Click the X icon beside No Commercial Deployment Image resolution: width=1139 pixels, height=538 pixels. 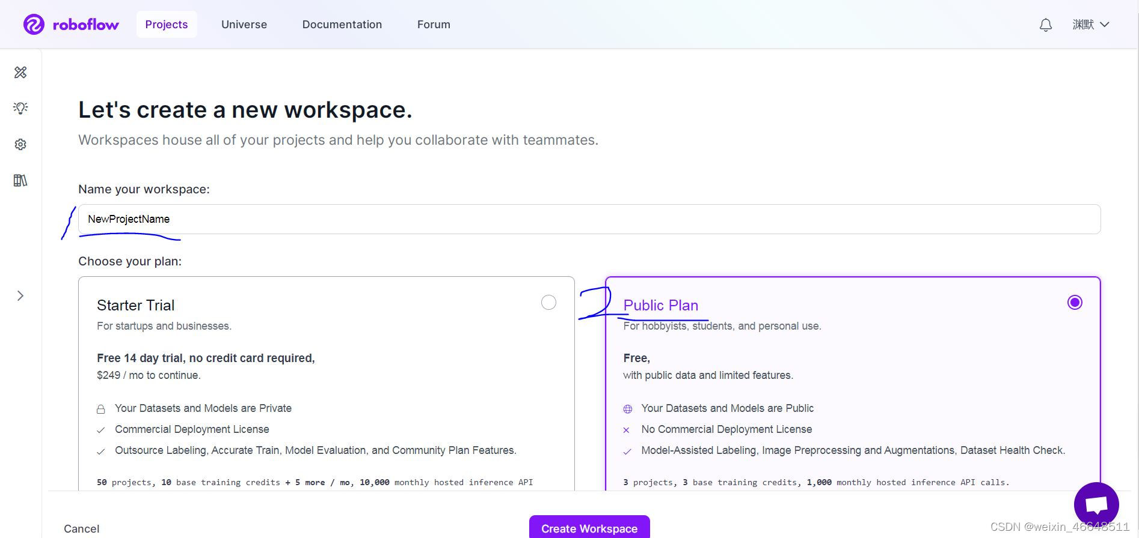click(x=627, y=430)
